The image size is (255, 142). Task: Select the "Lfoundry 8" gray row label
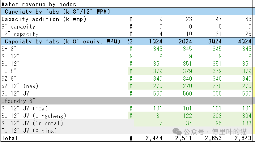[x=19, y=101]
